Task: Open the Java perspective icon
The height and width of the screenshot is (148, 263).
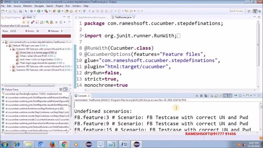Action: pos(255,11)
